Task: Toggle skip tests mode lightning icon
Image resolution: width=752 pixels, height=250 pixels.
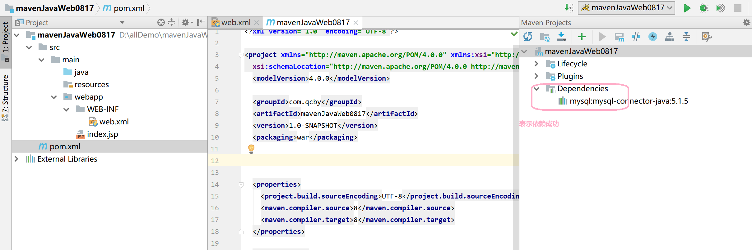Action: [652, 37]
